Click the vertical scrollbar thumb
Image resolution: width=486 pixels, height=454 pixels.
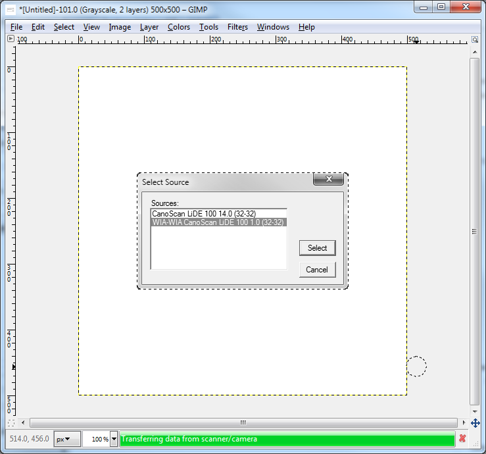475,232
